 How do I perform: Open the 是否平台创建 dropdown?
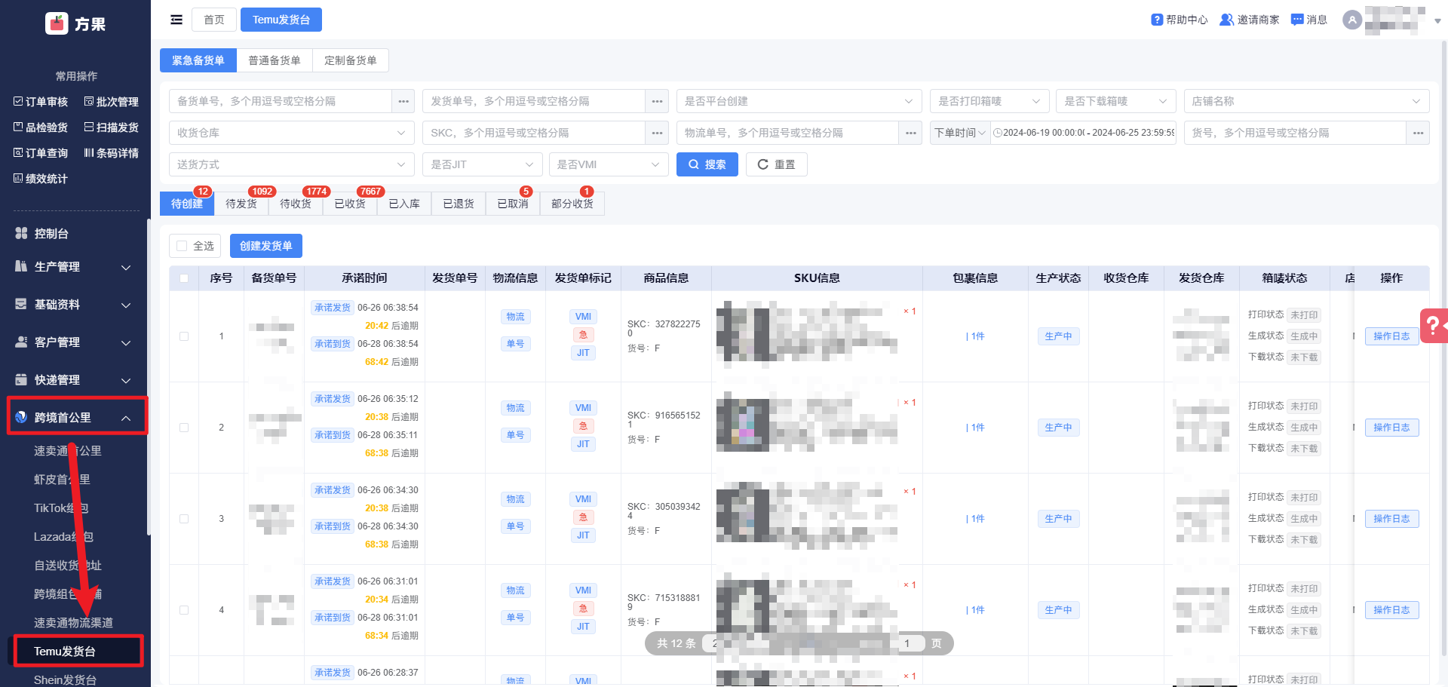pyautogui.click(x=799, y=101)
